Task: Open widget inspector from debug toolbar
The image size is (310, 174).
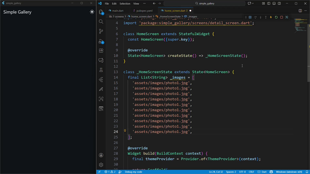Action: (287, 17)
